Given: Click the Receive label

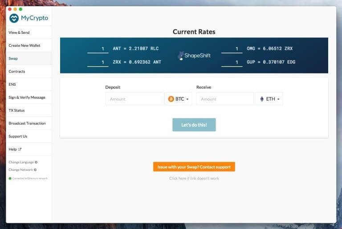Looking at the screenshot, I should 204,87.
